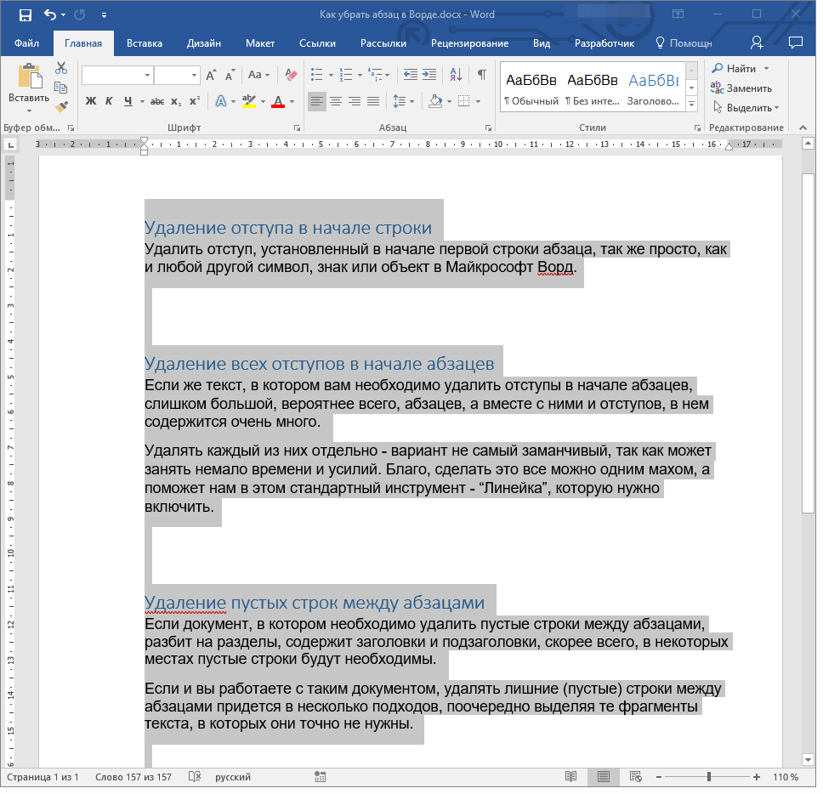Click the 110 % zoom level indicator
The image size is (823, 794).
(785, 777)
